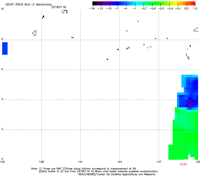Click the longitude label 138
The image size is (200, 176).
pos(41,162)
